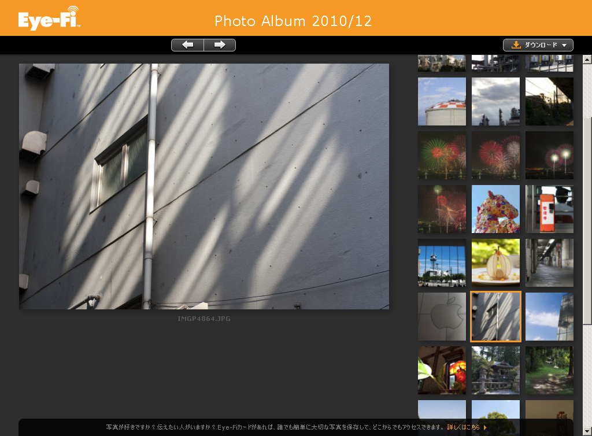Open the stained glass lamp thumbnail
The image size is (592, 436).
[x=442, y=370]
